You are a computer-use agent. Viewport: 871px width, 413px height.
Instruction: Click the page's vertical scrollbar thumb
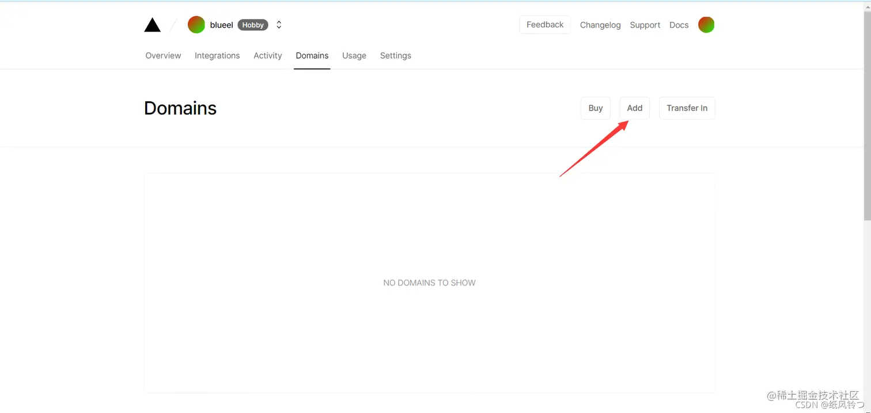(868, 115)
